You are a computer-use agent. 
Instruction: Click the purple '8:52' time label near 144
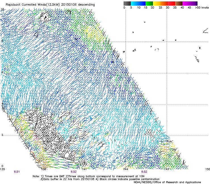click(144, 172)
